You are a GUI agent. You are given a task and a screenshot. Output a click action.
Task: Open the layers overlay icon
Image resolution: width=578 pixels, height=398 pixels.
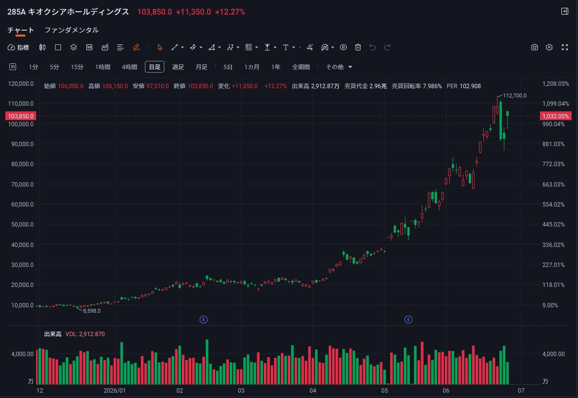(x=73, y=47)
